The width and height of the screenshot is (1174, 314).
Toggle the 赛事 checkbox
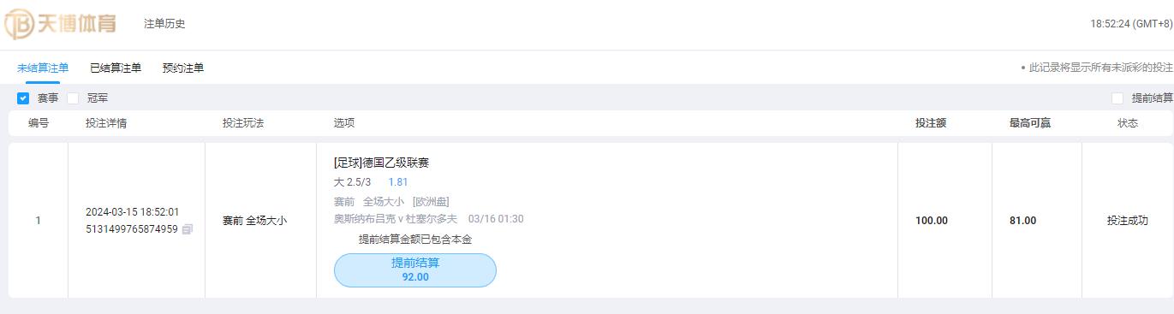pyautogui.click(x=23, y=98)
